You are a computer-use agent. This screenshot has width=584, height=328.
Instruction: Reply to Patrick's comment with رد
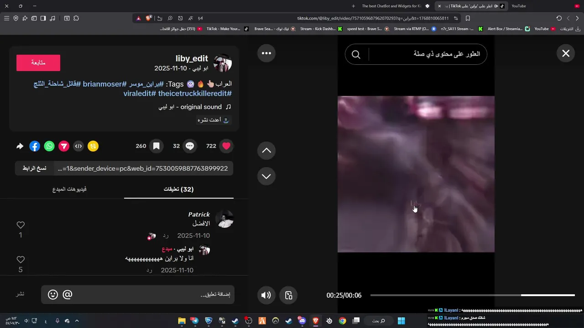[166, 236]
